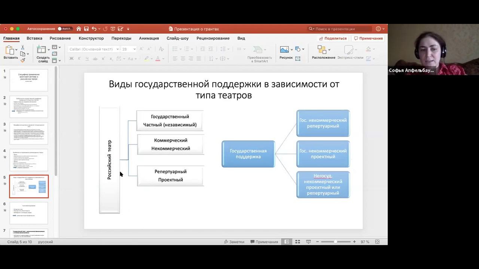479x269 pixels.
Task: Open the Рецензирование tab
Action: coord(213,38)
